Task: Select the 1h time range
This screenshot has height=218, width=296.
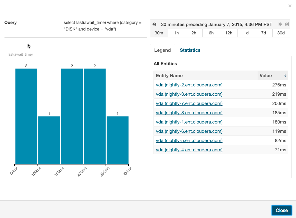Action: (x=176, y=33)
